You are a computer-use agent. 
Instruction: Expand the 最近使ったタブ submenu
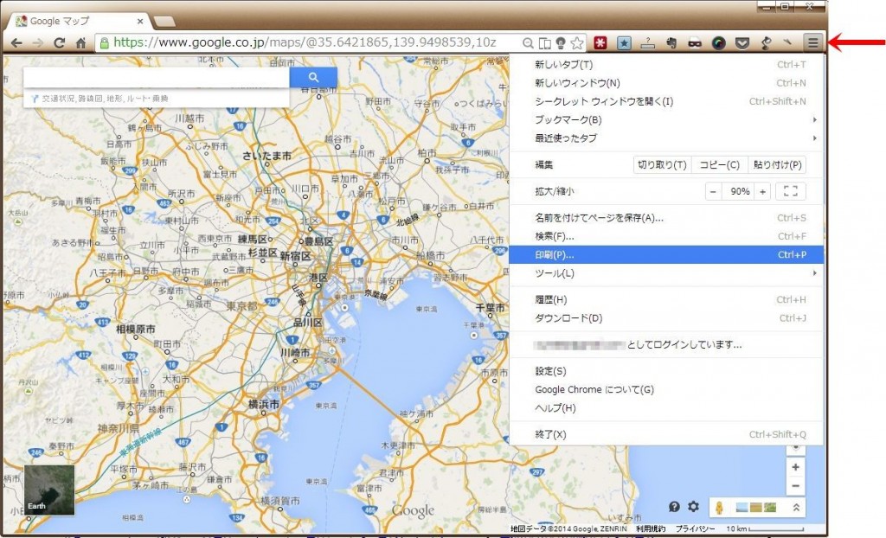666,138
